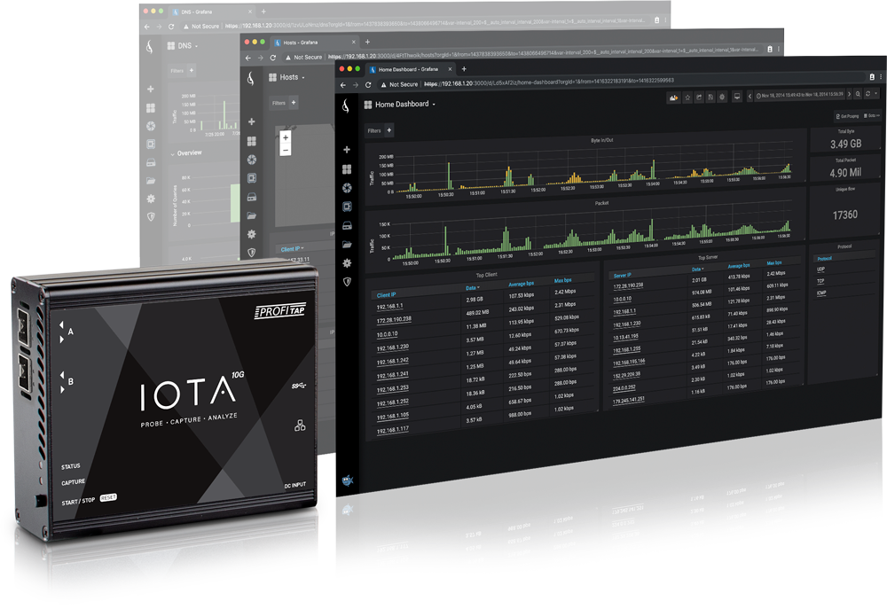887x609 pixels.
Task: Click client IP 10.0.0.10 in Top Client
Action: pos(387,334)
